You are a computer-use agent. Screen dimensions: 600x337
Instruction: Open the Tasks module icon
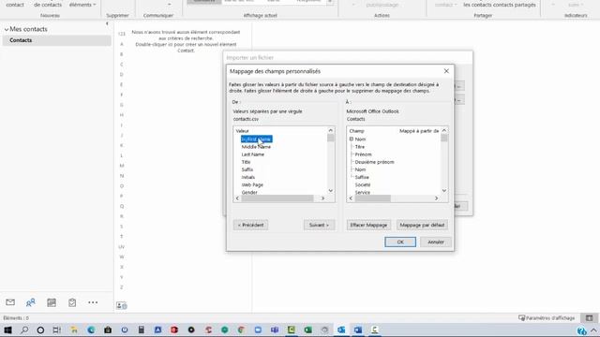click(72, 302)
